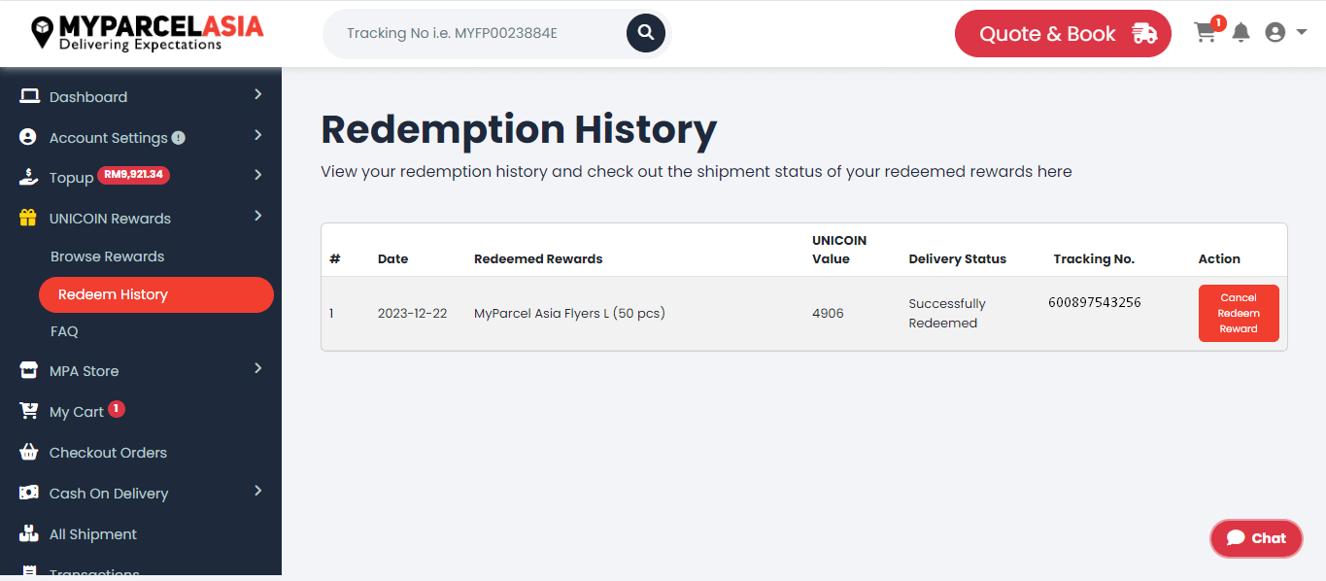Click the chat bubble icon
This screenshot has height=581, width=1326.
pos(1236,537)
